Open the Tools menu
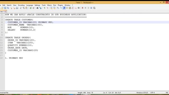Screen dimensions: 169x95 click(x=44, y=5)
